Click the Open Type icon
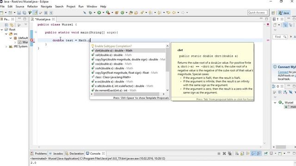 [131, 12]
